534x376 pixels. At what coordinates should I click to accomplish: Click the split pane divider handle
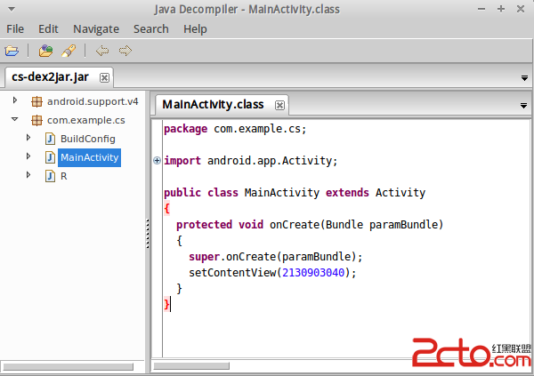[148, 234]
